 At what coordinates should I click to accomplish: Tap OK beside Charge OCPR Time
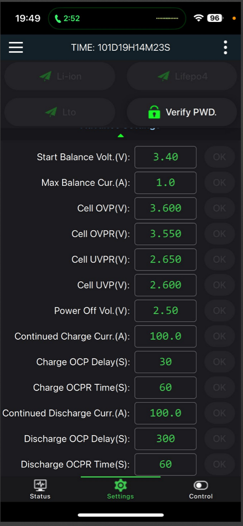pyautogui.click(x=220, y=388)
